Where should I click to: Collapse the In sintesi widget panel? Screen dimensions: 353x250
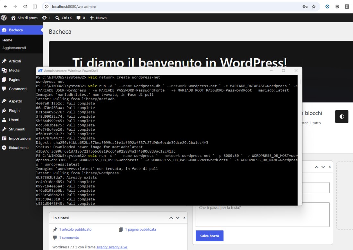click(184, 218)
